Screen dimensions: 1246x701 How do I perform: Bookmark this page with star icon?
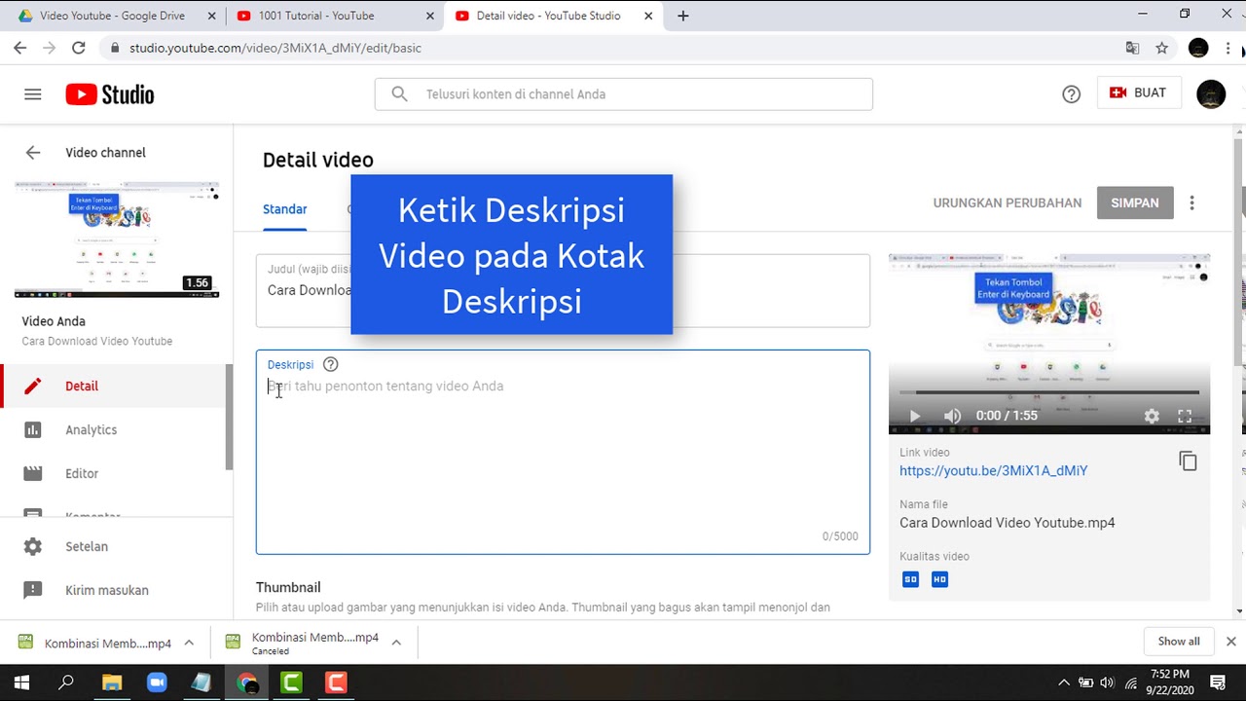pos(1161,48)
